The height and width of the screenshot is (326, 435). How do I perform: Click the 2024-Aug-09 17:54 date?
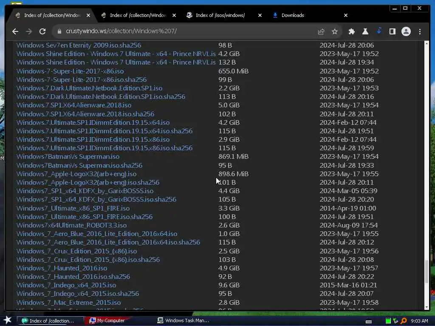[x=348, y=225]
